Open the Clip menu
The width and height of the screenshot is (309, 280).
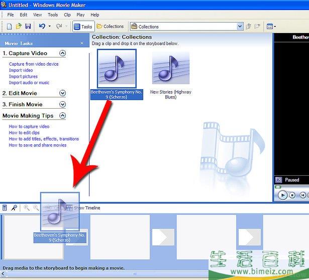67,15
